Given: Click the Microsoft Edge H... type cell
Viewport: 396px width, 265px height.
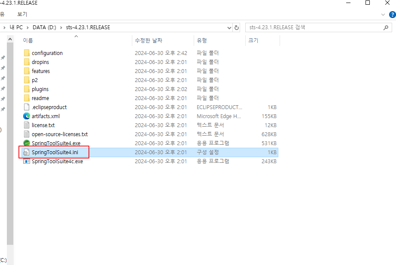Looking at the screenshot, I should tap(219, 116).
